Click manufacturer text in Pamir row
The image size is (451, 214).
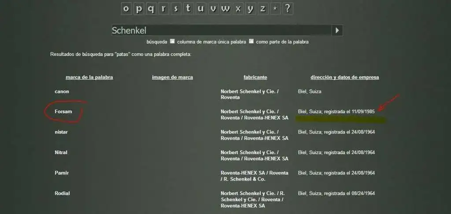point(255,176)
